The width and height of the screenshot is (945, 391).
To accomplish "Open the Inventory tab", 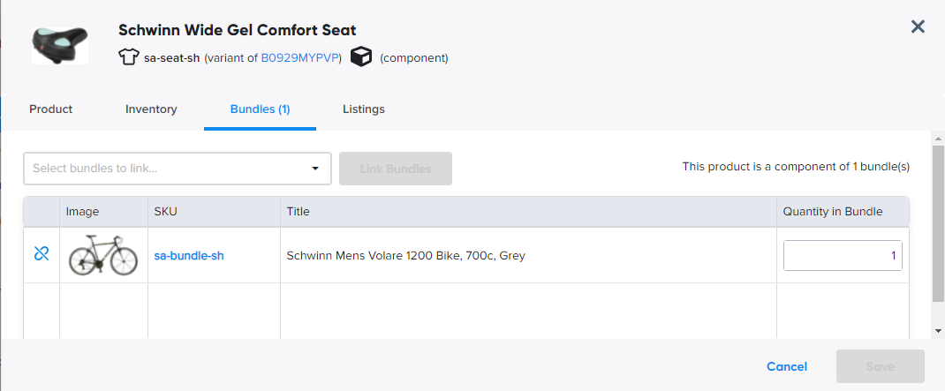I will coord(151,109).
